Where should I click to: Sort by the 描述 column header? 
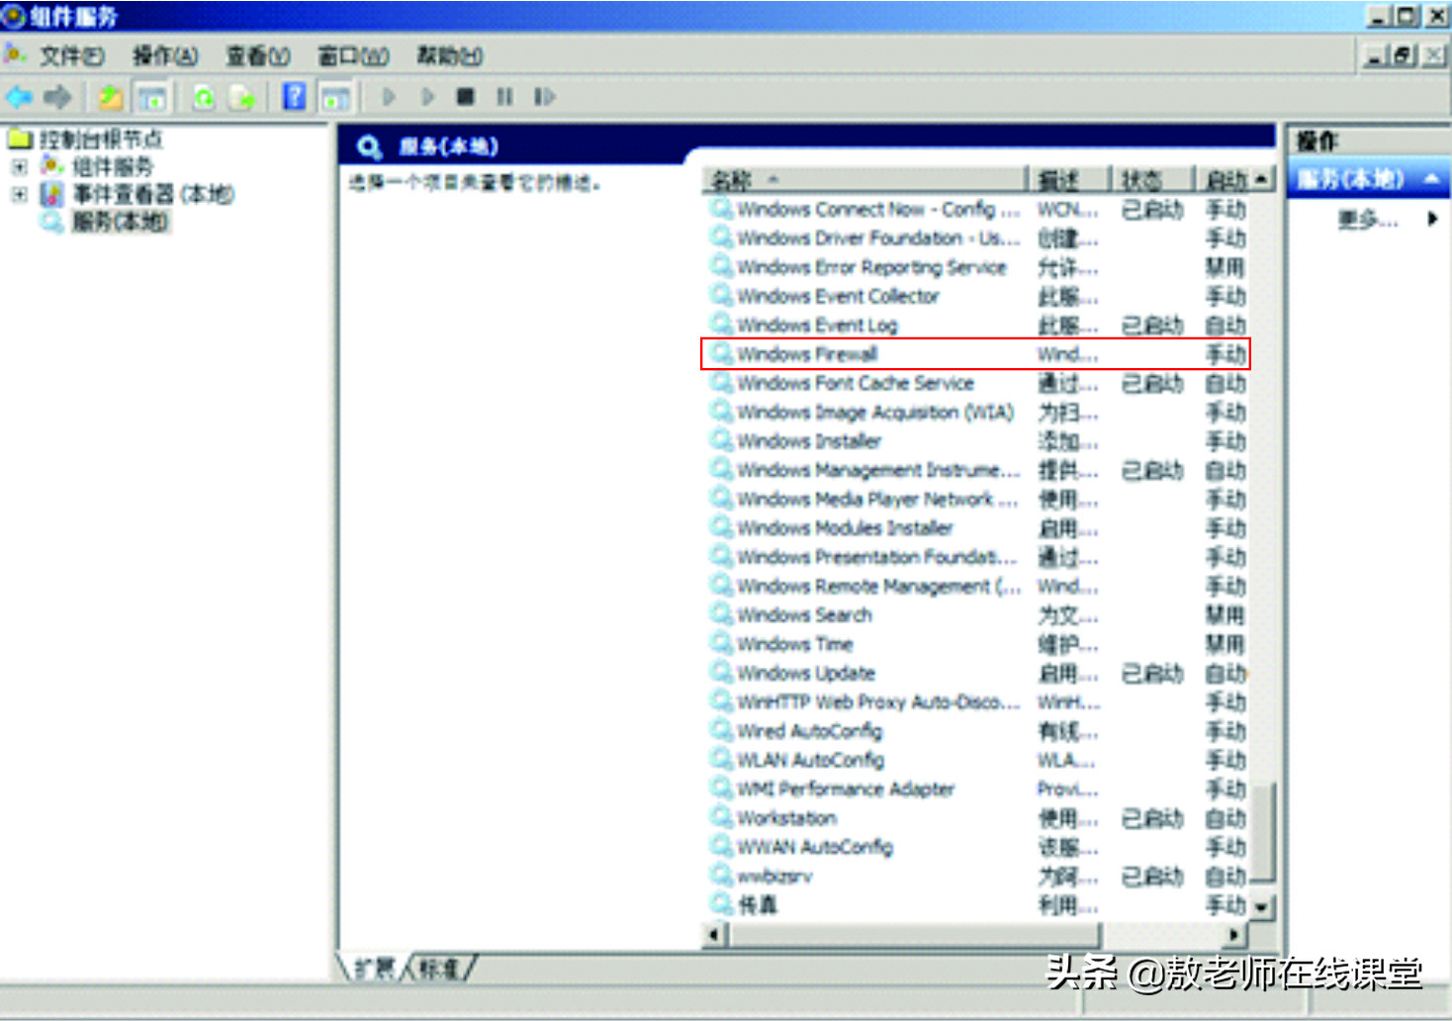(x=1070, y=180)
